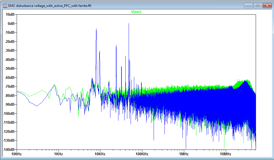Close the EMC disturbance voltage FFT window
The width and height of the screenshot is (274, 160).
pos(267,6)
